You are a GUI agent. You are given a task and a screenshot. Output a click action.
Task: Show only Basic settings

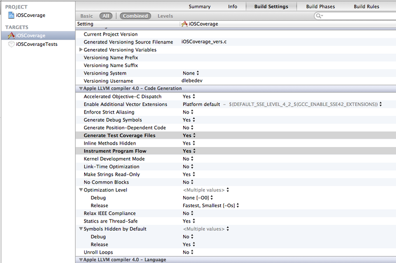point(87,16)
